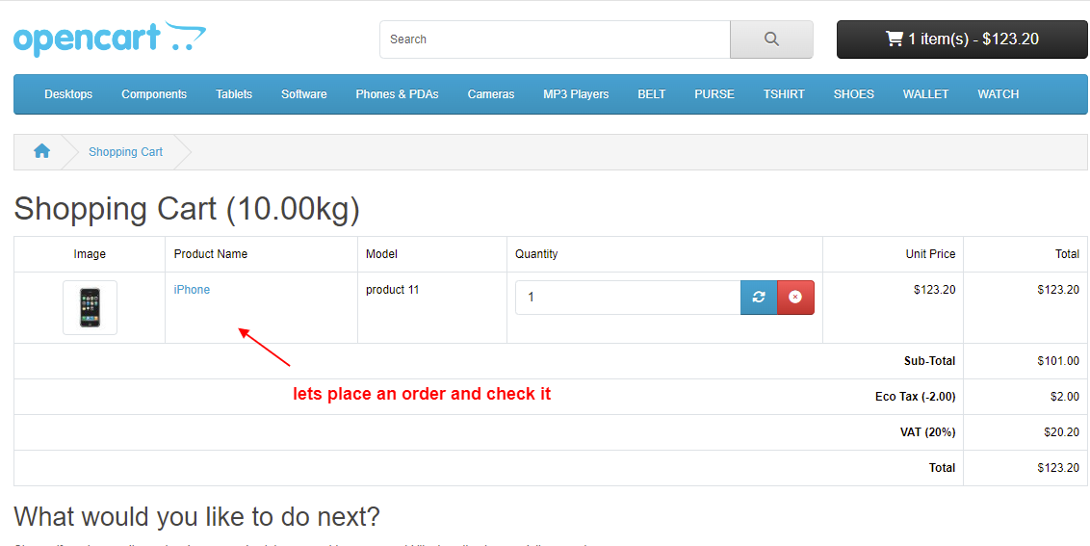Go to BELT category
1090x546 pixels.
(x=651, y=94)
